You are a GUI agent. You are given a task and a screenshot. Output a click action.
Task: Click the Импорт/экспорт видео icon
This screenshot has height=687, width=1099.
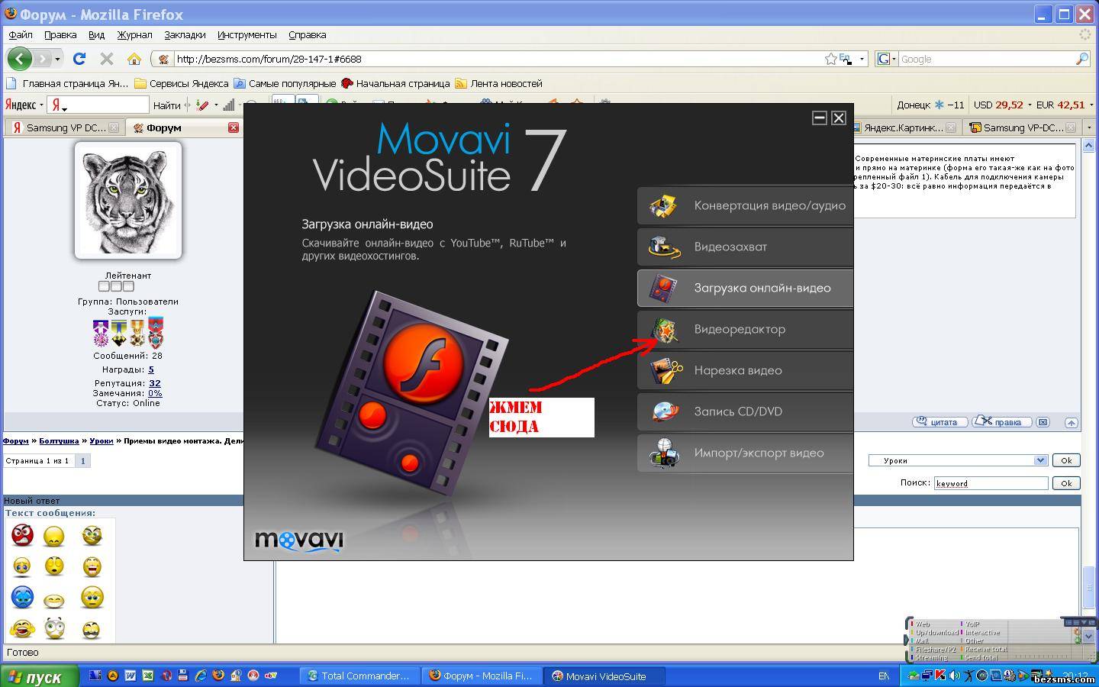coord(665,453)
